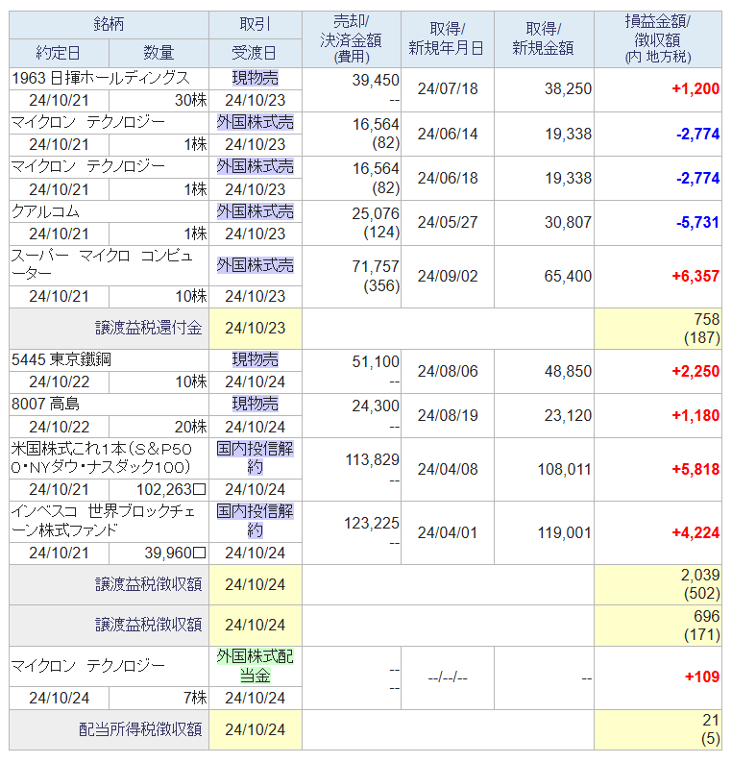Click 現物売 in the 日揮ホールディングス row
732x763 pixels.
255,79
